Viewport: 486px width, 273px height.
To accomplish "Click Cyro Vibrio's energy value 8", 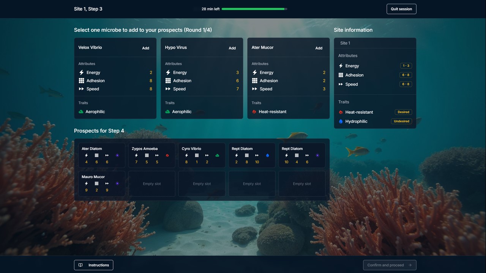I will point(186,162).
